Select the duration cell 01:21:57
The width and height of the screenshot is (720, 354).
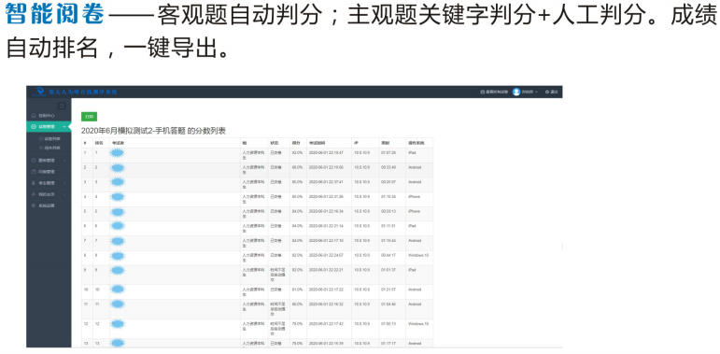coord(388,290)
